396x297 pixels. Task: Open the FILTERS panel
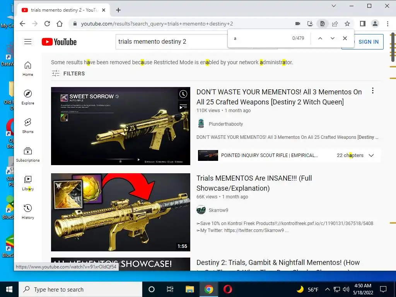point(68,73)
